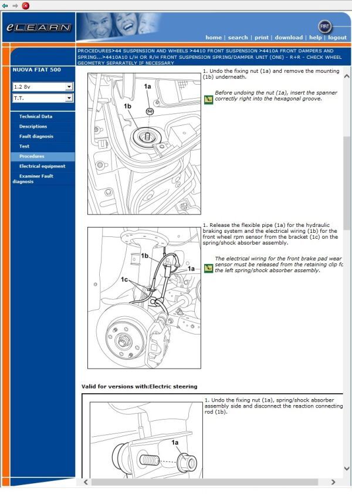Open the Test section
Screen dimensions: 352x495
[x=24, y=146]
